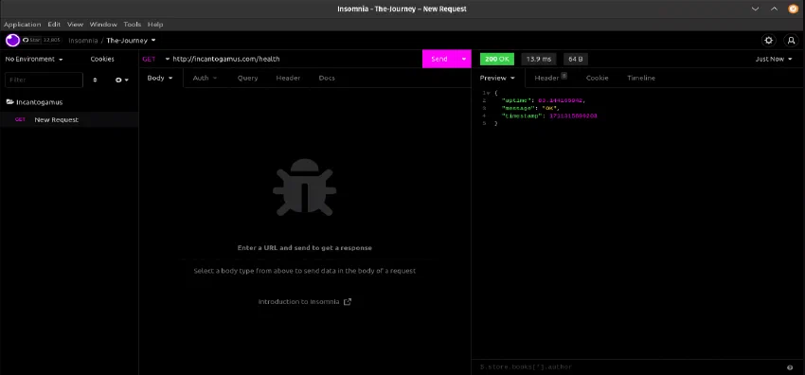Click the "uptime" key in response

(x=517, y=100)
